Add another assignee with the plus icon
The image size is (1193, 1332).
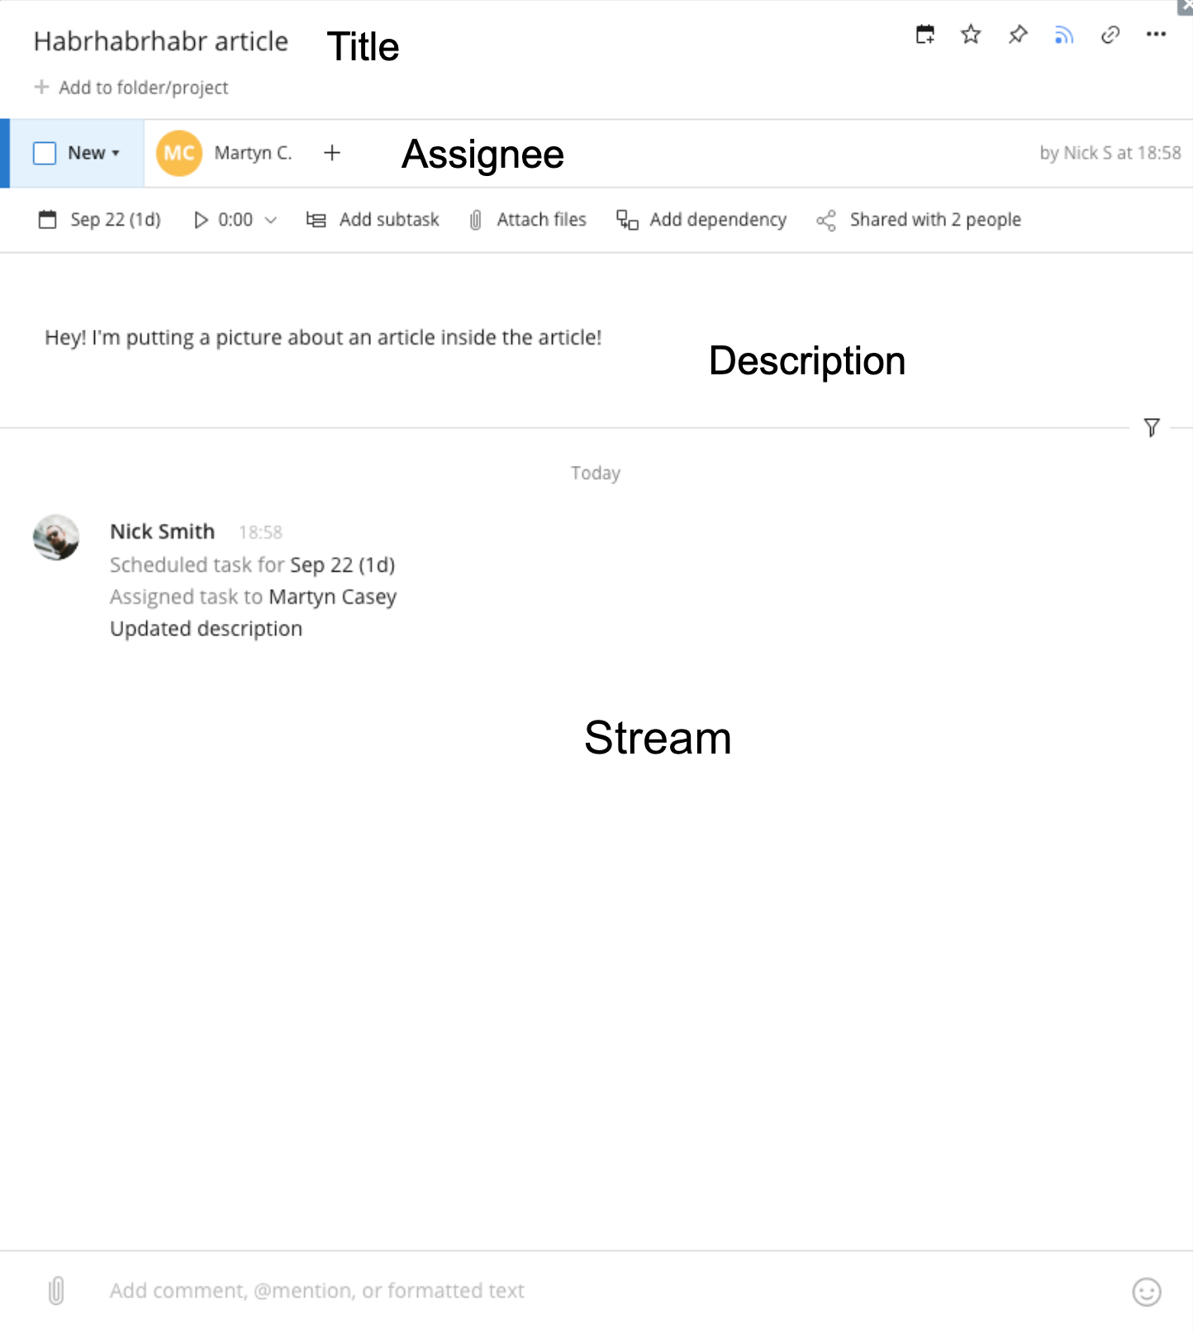(x=332, y=153)
